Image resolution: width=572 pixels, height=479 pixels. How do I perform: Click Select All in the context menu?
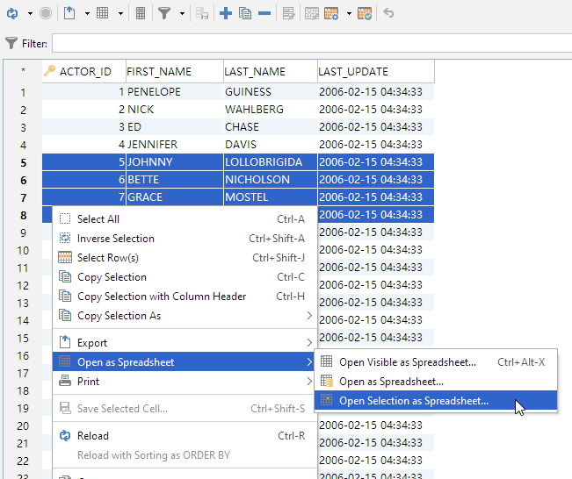pos(98,219)
